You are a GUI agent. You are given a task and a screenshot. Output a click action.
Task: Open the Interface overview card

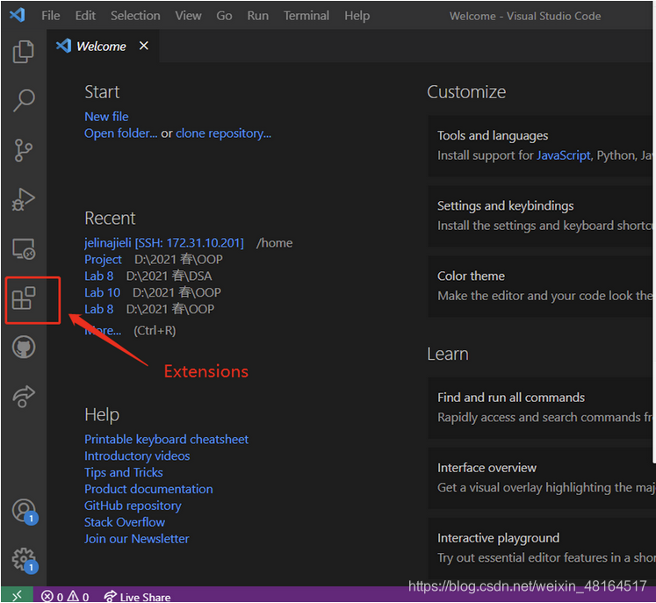pos(541,477)
